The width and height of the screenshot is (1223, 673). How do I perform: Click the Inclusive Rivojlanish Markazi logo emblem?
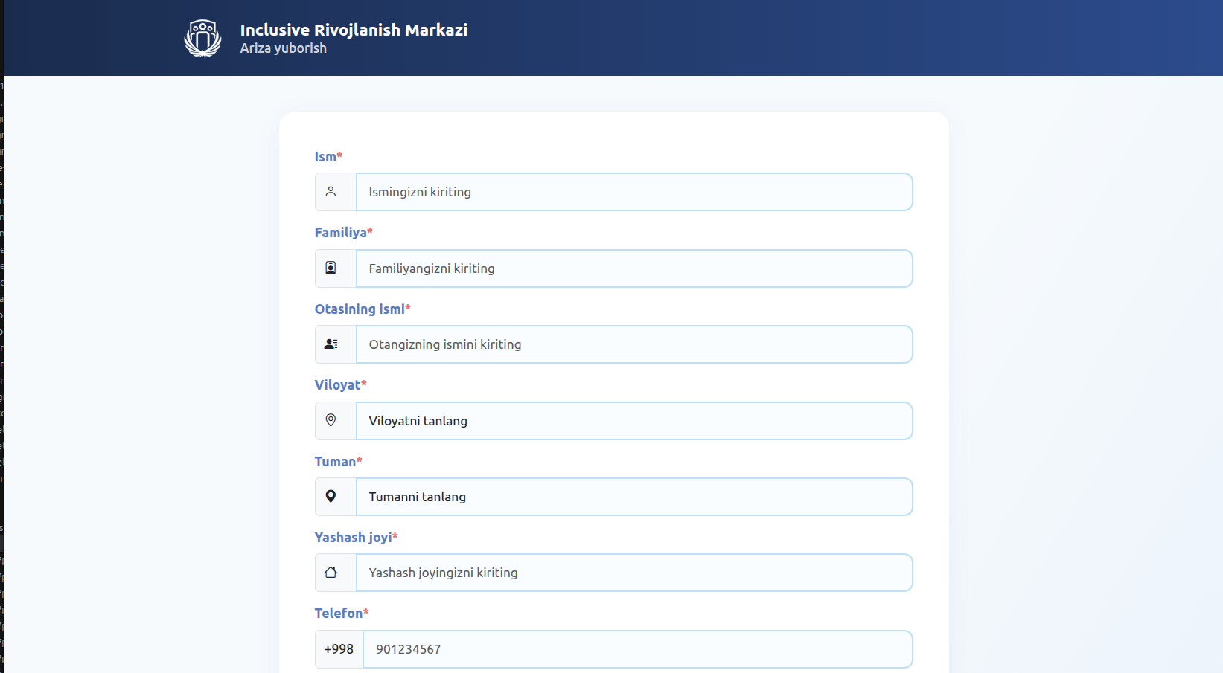[x=202, y=37]
